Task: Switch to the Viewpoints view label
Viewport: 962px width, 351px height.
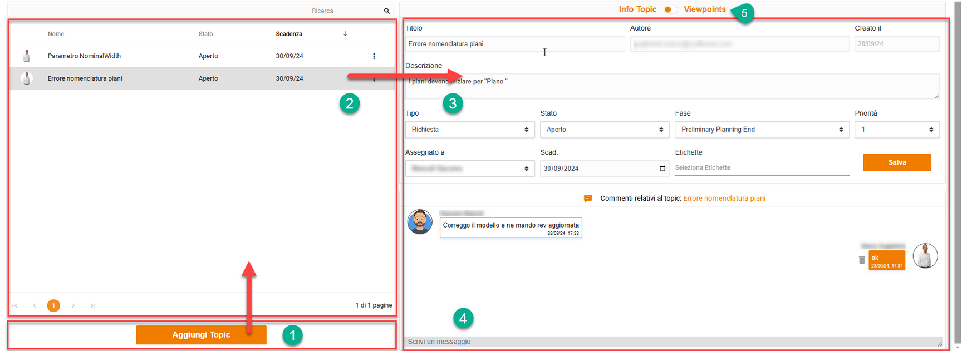Action: click(x=705, y=9)
